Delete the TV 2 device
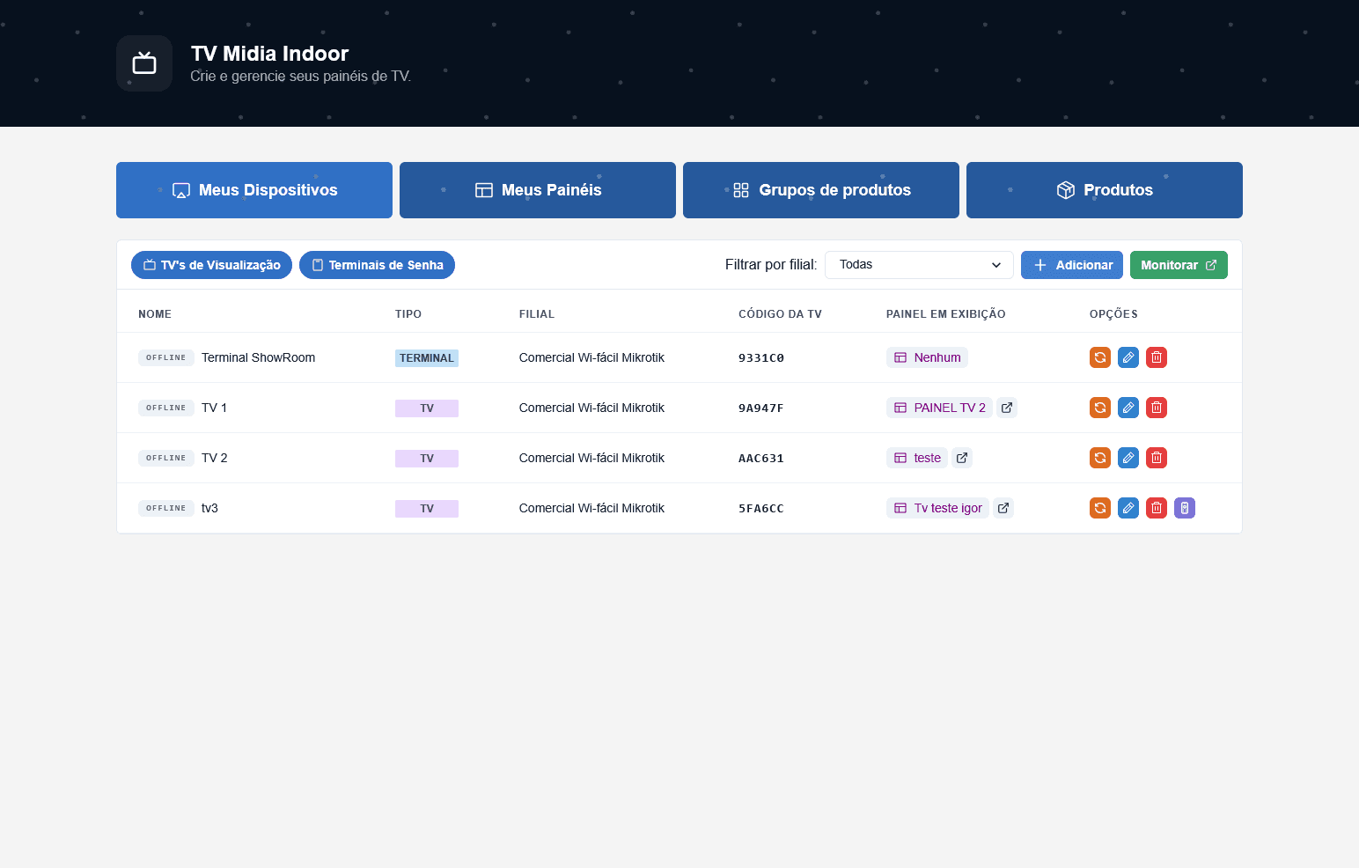The height and width of the screenshot is (868, 1359). pos(1157,458)
